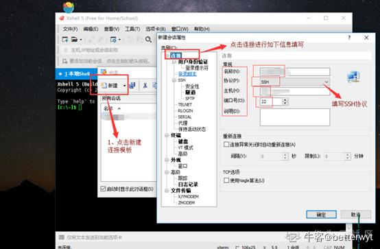Image resolution: width=380 pixels, height=249 pixels.
Task: Open the 文件(F) menu
Action: (x=70, y=29)
